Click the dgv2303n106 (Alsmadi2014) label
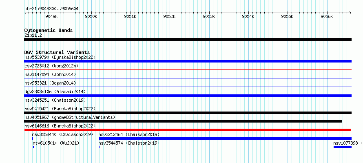Viewport: 363px width, 163px height. tap(55, 92)
